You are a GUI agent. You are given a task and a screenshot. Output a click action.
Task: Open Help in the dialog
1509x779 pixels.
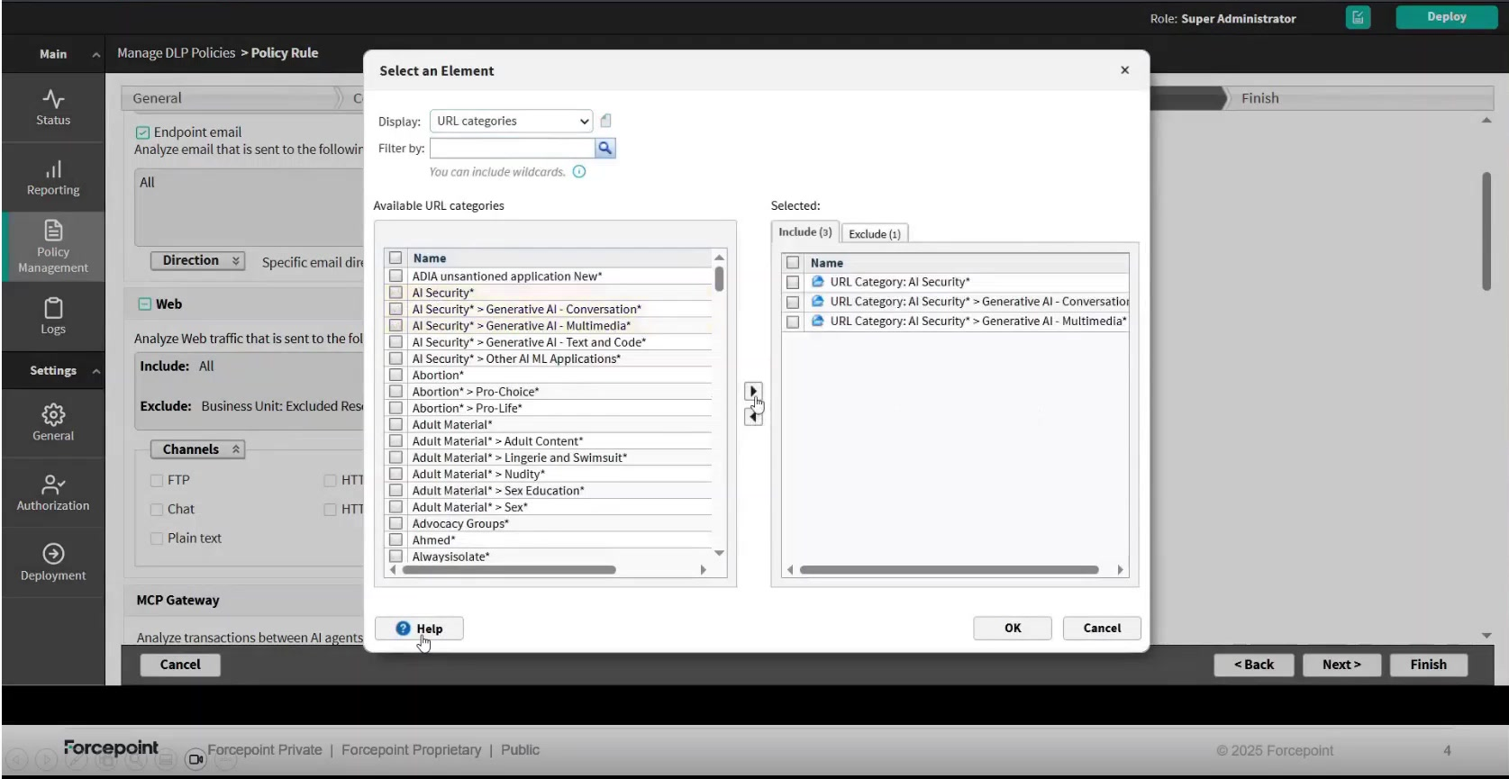coord(419,629)
